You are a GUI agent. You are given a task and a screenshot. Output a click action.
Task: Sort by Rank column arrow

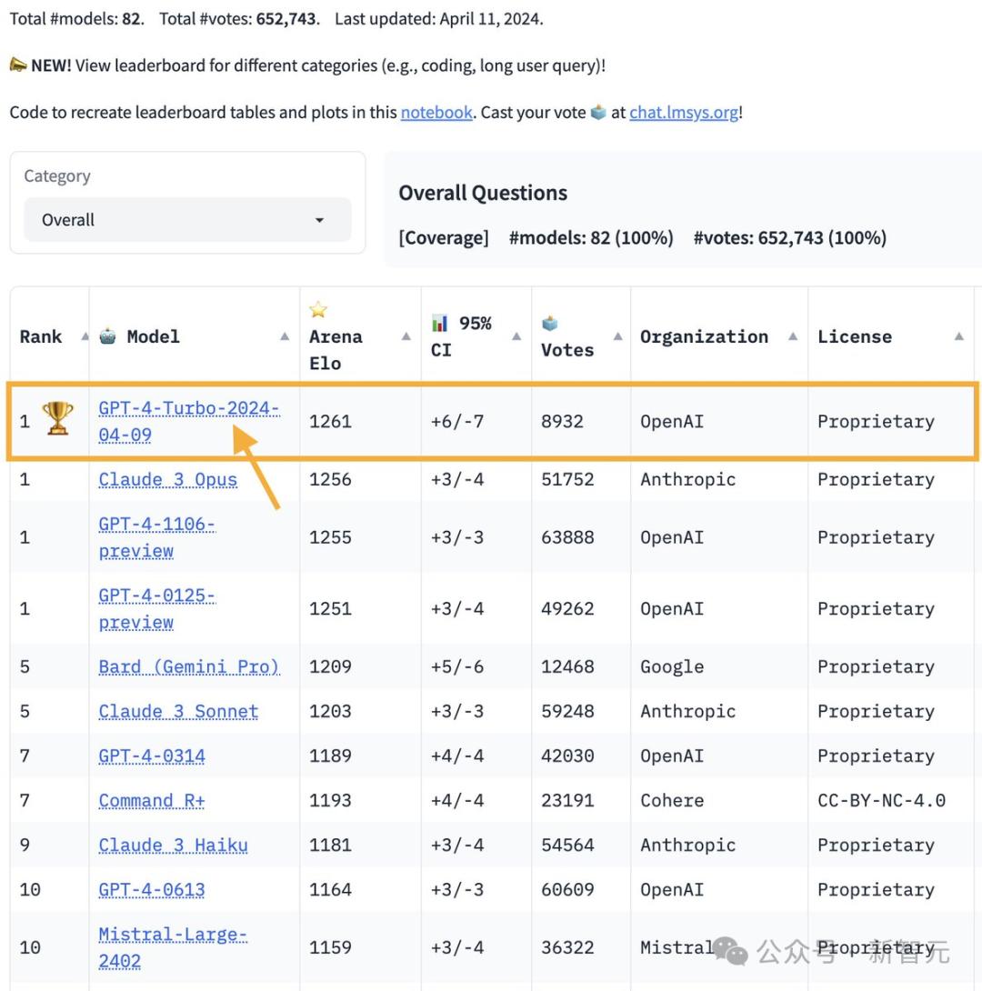click(85, 337)
